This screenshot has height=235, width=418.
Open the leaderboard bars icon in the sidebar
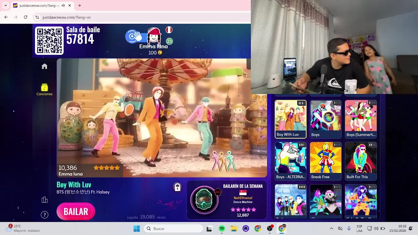point(44,200)
